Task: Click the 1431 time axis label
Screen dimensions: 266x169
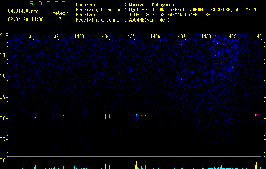Action: pos(29,36)
